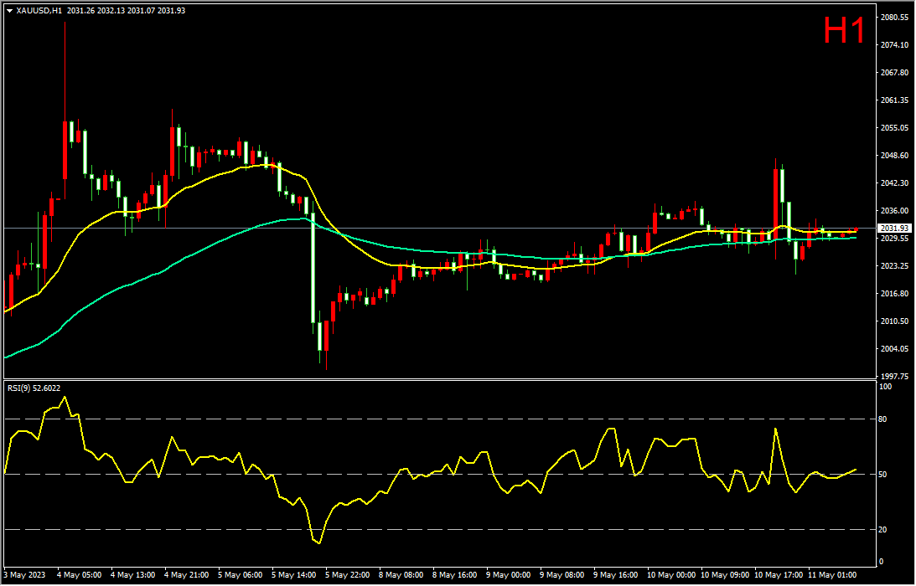The image size is (916, 586).
Task: Click the 10 May 09:00 time axis label
Action: [x=725, y=575]
